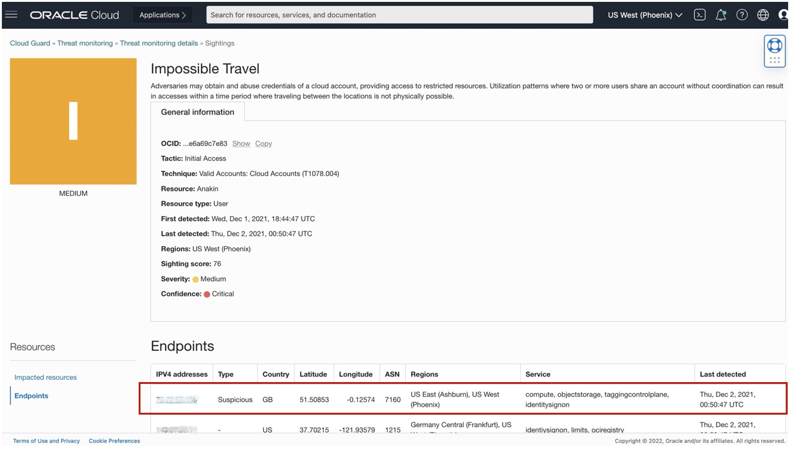
Task: Launch Cloud Shell from the header
Action: click(699, 15)
